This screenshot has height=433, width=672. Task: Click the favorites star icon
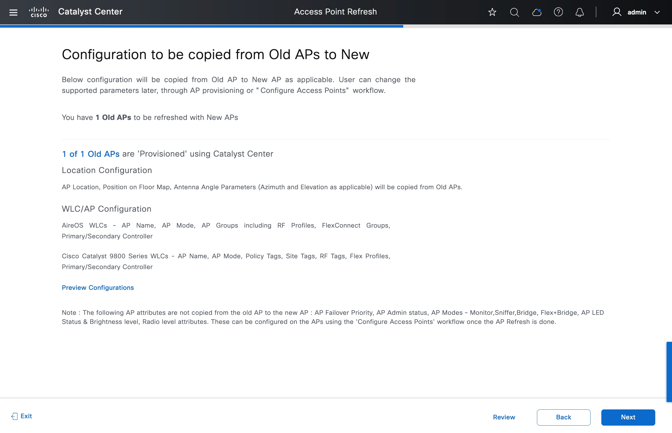pyautogui.click(x=492, y=12)
